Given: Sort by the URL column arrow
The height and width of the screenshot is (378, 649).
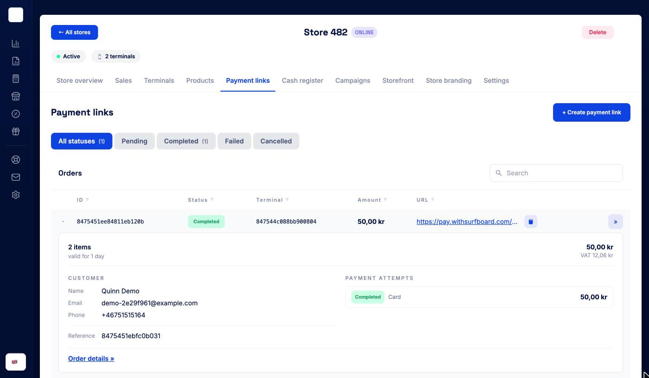Looking at the screenshot, I should coord(433,199).
